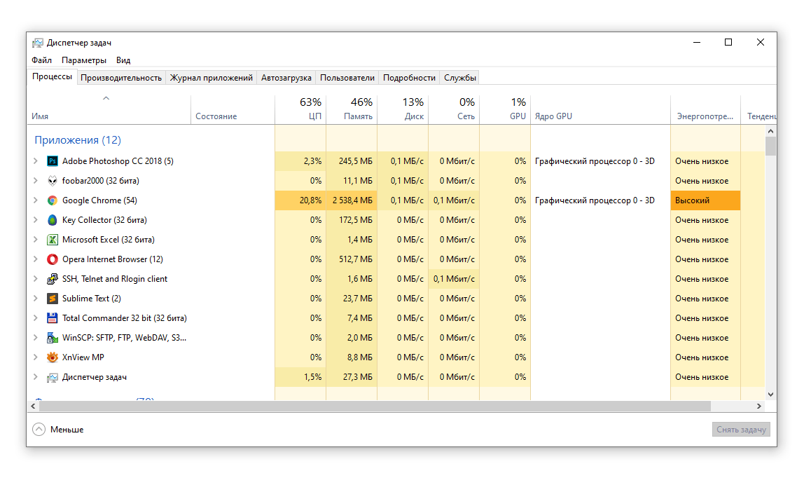Expand the Google Chrome (54) process group
The width and height of the screenshot is (811, 485).
(x=35, y=200)
